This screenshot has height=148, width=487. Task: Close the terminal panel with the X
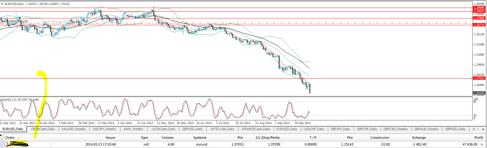click(1, 134)
